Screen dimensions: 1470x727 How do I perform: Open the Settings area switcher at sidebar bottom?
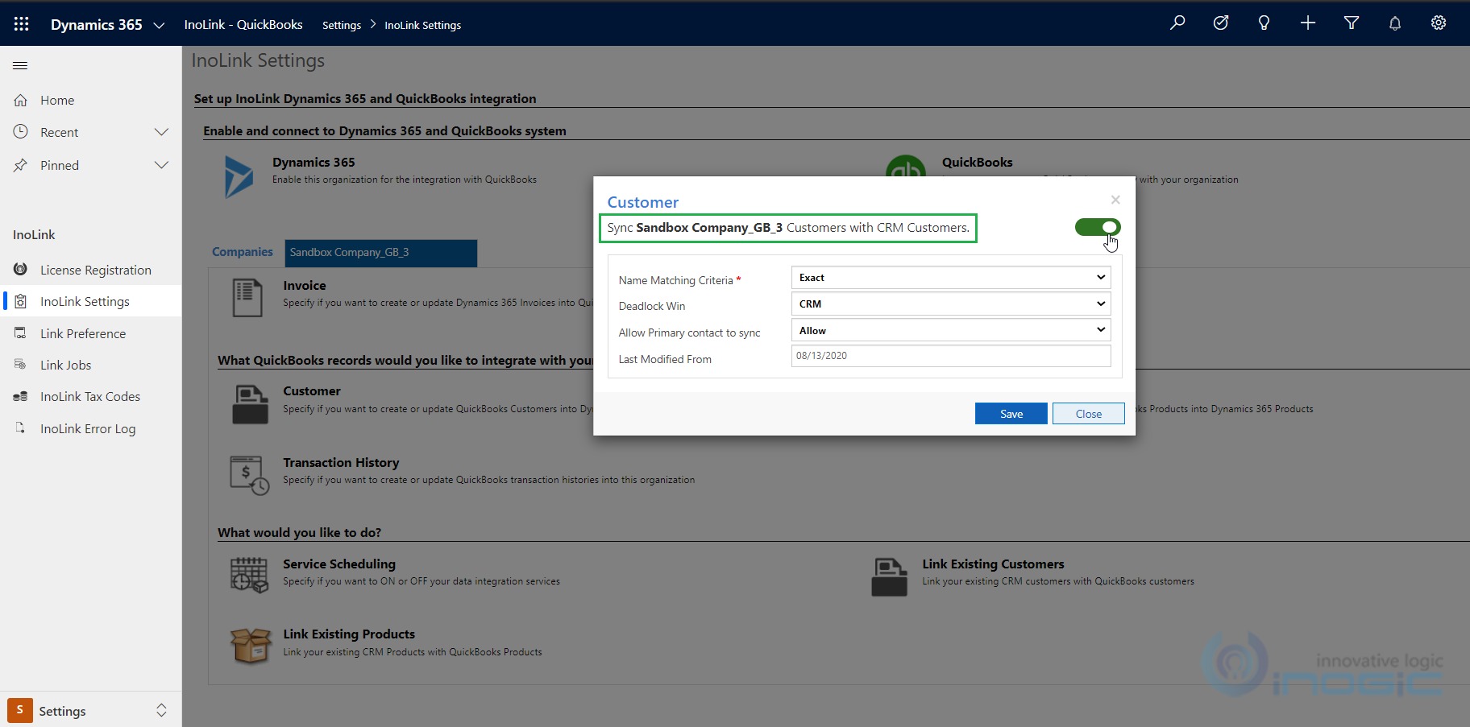(x=90, y=711)
